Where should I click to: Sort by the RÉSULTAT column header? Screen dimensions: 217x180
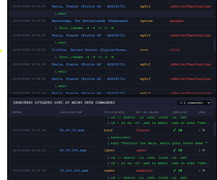180,112
